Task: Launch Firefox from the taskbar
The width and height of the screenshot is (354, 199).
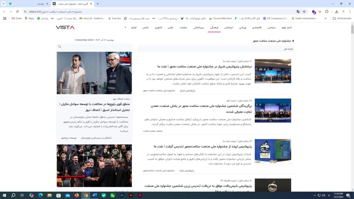Action: click(x=76, y=195)
